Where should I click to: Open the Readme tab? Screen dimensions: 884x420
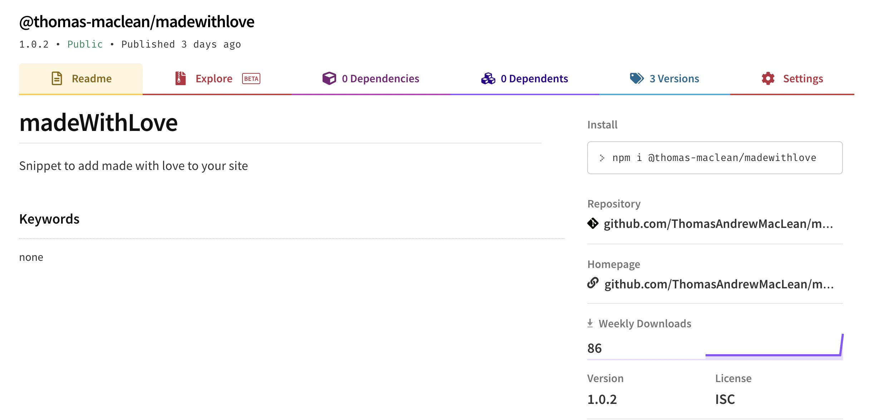(x=81, y=79)
